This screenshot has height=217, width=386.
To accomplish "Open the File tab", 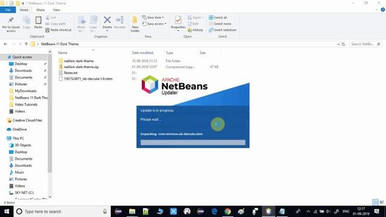I will (8, 10).
